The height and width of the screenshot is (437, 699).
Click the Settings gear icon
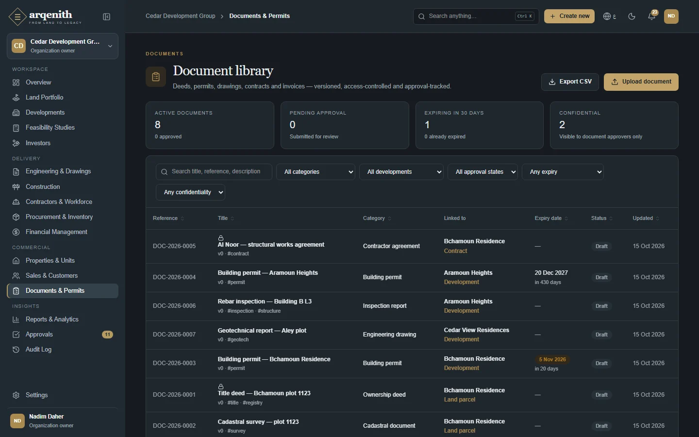16,395
